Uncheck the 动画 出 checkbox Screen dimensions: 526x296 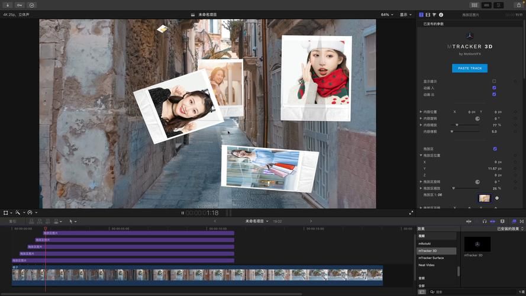(494, 94)
